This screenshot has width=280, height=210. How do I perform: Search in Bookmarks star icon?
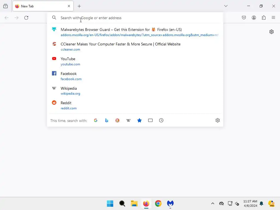click(139, 120)
